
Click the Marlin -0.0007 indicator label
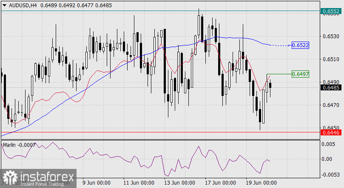click(19, 145)
